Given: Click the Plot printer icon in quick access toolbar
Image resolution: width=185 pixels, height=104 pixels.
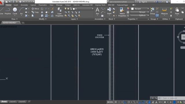Looking at the screenshot, I should pyautogui.click(x=20, y=2).
